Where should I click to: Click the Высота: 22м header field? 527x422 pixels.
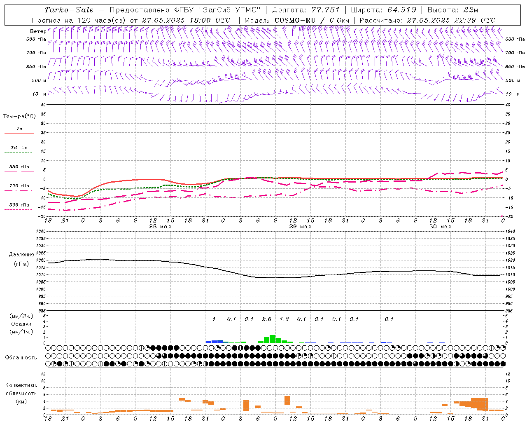pyautogui.click(x=453, y=10)
